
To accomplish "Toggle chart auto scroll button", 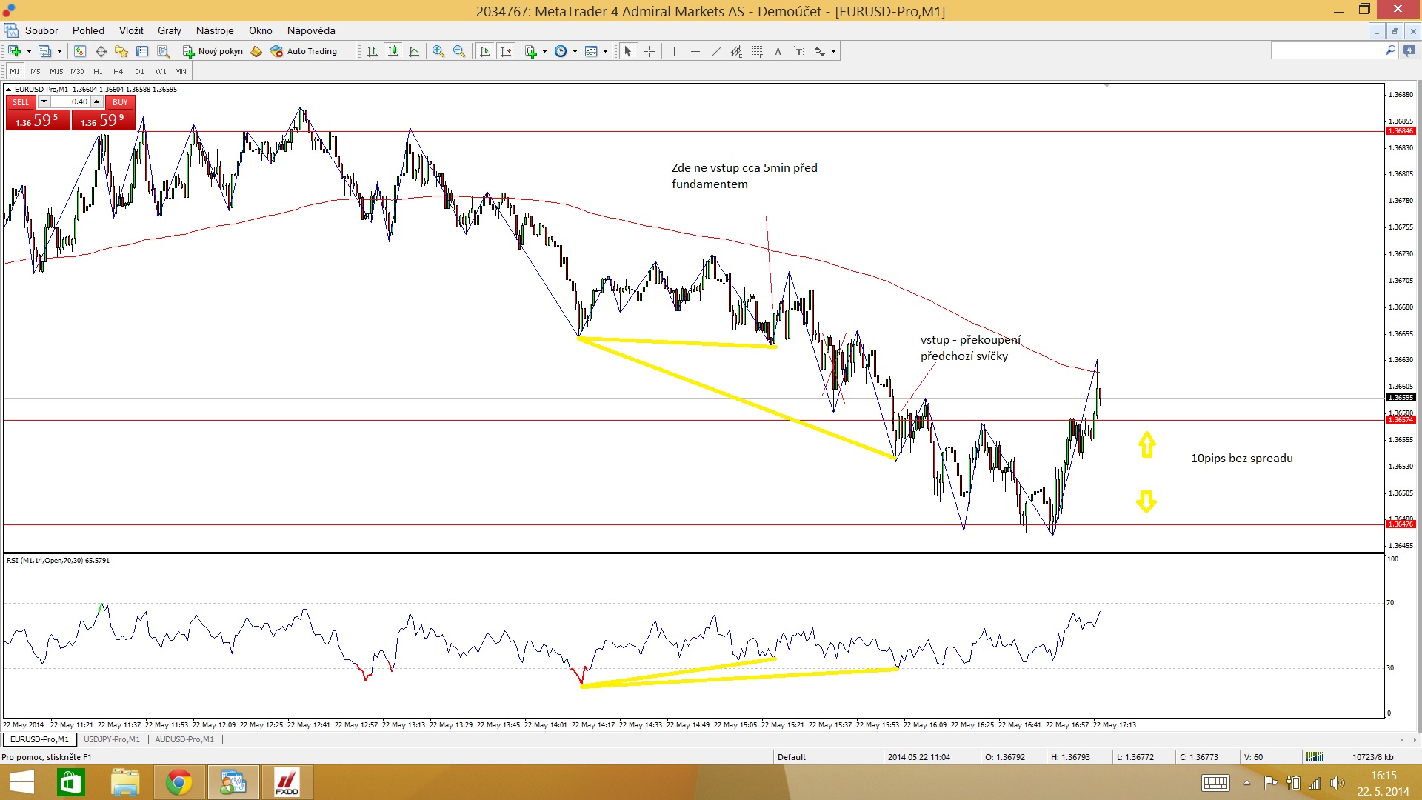I will [485, 51].
